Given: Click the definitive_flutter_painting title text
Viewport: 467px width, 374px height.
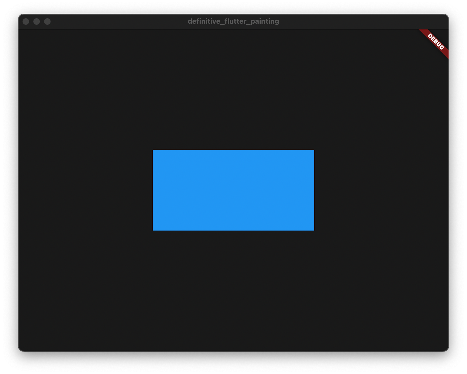Looking at the screenshot, I should [x=233, y=21].
